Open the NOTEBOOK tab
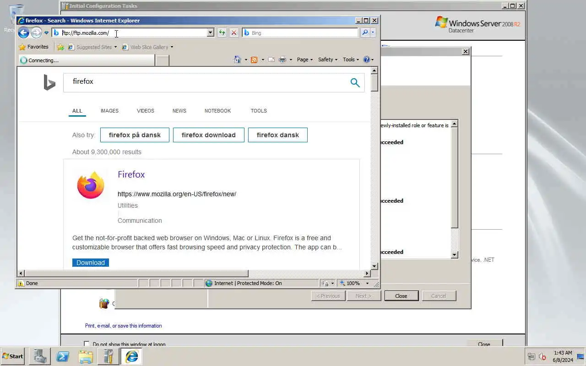The width and height of the screenshot is (586, 366). 218,111
